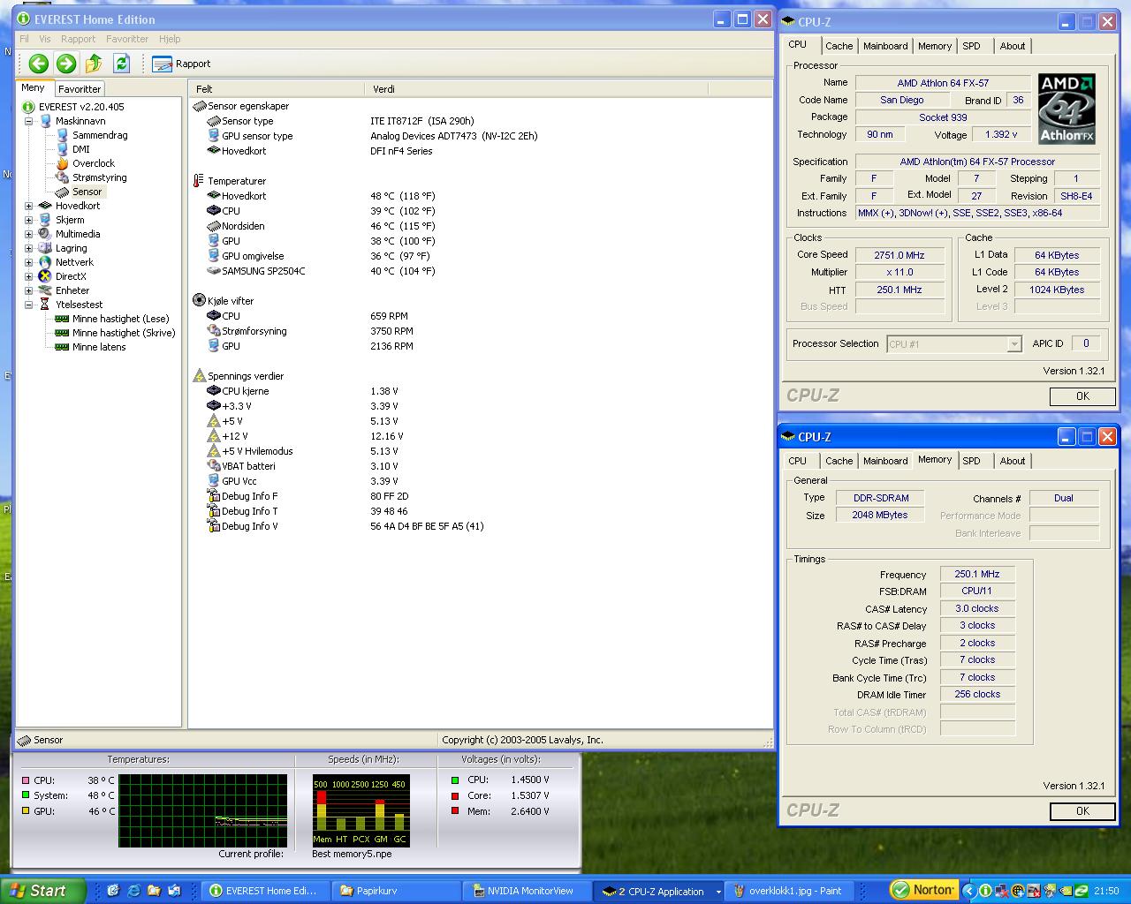Open Mainboard tab in lower CPU-Z window

pyautogui.click(x=885, y=461)
